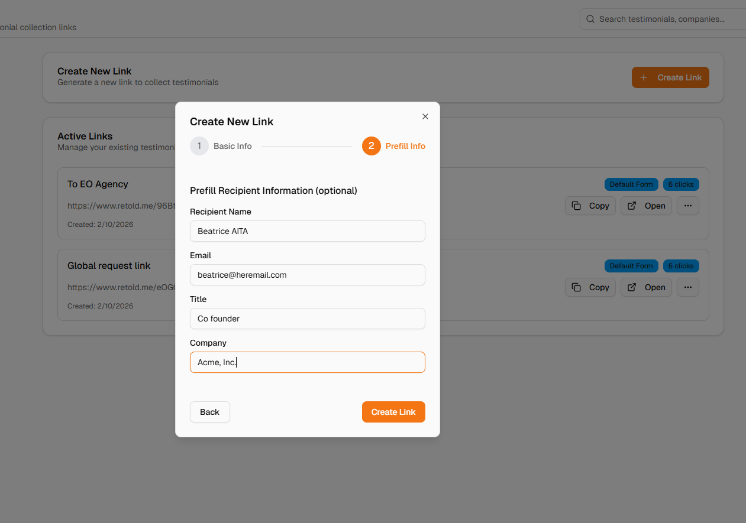Click the search magnifier icon
746x523 pixels.
click(590, 19)
